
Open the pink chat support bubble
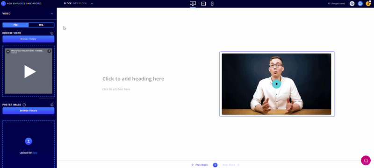click(x=366, y=160)
